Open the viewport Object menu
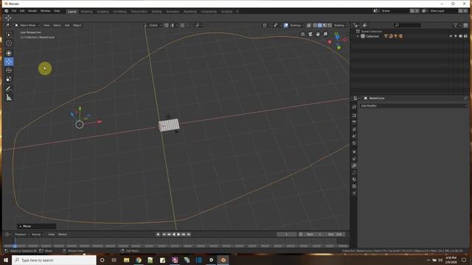 pyautogui.click(x=77, y=25)
